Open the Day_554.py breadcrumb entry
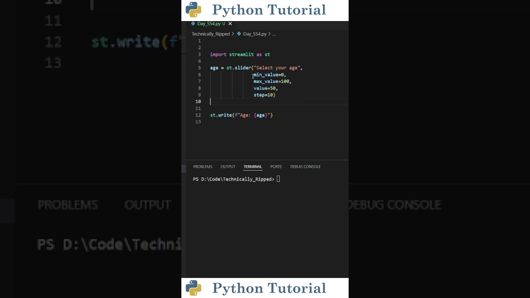The image size is (530, 298). coord(255,34)
